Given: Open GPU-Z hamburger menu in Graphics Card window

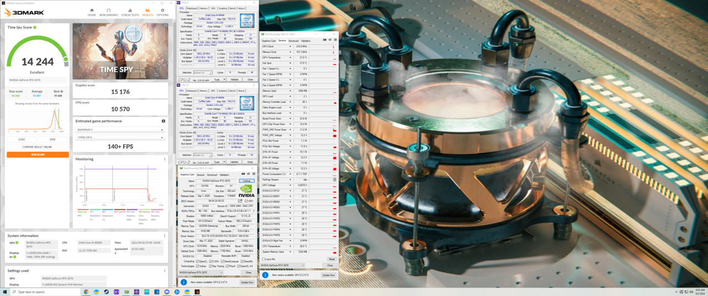Looking at the screenshot, I should tap(253, 174).
